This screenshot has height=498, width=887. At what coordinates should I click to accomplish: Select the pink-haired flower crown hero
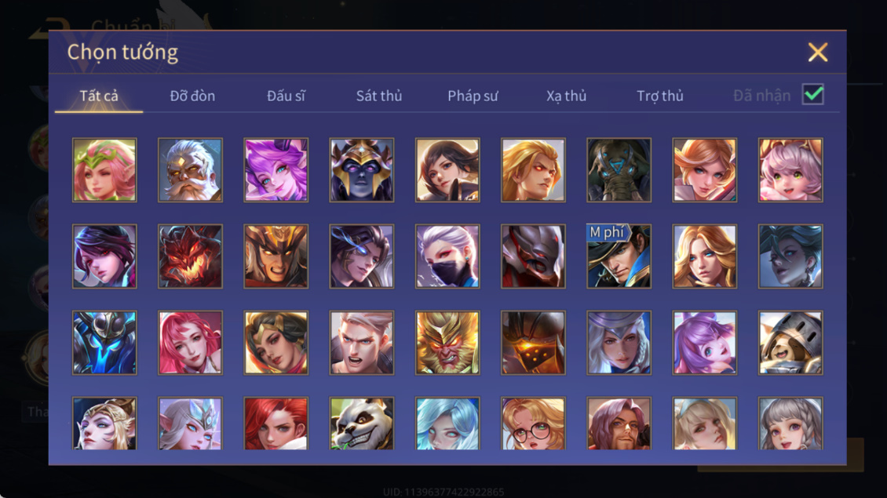(x=104, y=170)
